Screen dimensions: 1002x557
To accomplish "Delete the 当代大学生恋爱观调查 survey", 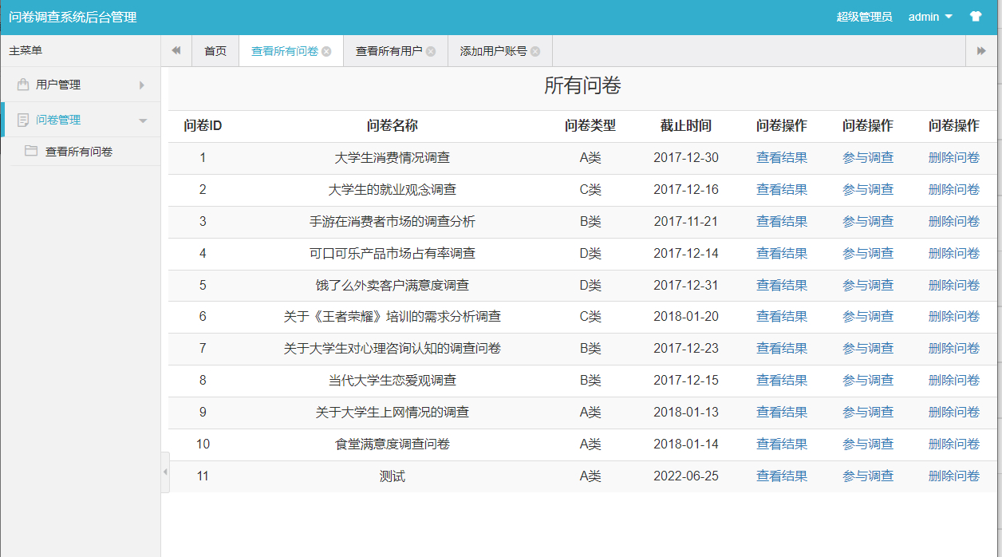I will point(954,381).
